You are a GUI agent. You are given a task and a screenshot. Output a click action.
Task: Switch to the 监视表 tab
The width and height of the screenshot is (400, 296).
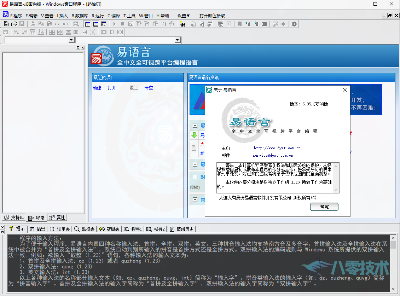85,229
